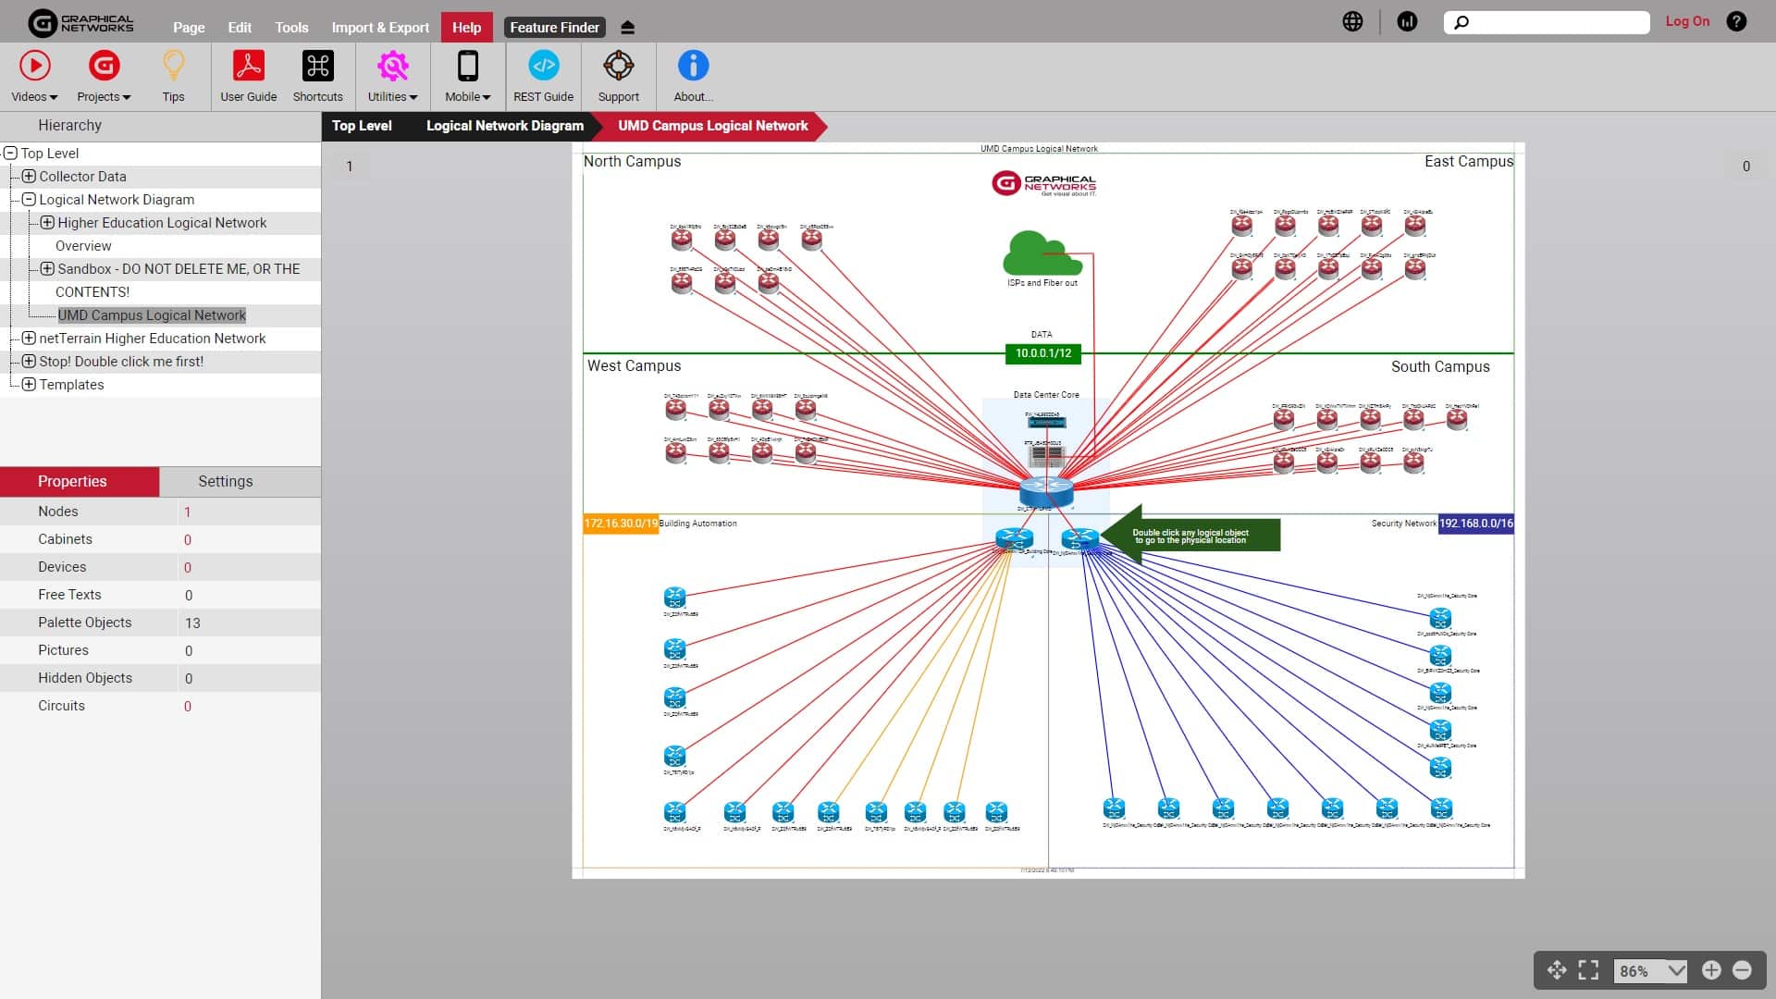Click the 192.168.0.0/16 blue label
This screenshot has width=1776, height=999.
point(1476,524)
